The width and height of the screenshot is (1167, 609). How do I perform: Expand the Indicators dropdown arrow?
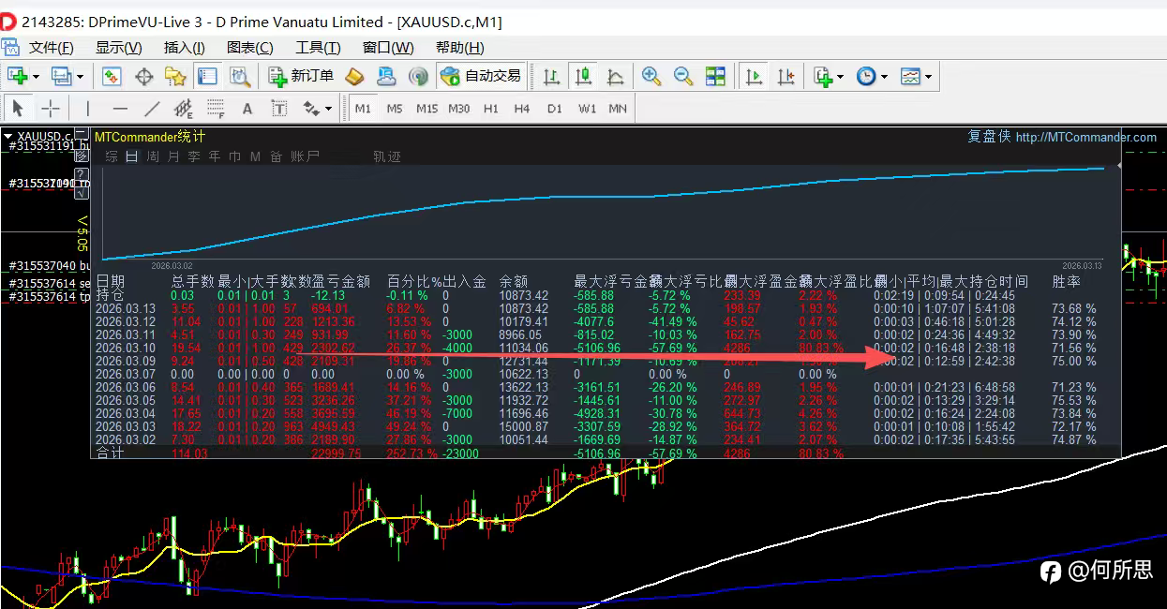(x=840, y=77)
